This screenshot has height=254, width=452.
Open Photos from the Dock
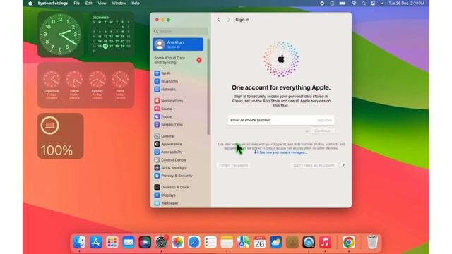[x=177, y=242]
